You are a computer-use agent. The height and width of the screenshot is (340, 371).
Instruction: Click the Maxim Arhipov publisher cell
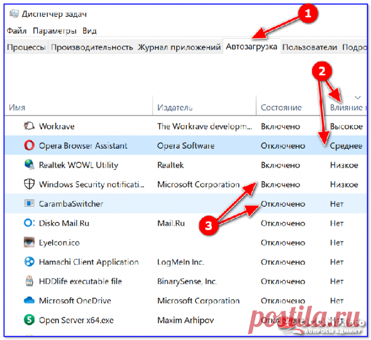click(x=185, y=320)
